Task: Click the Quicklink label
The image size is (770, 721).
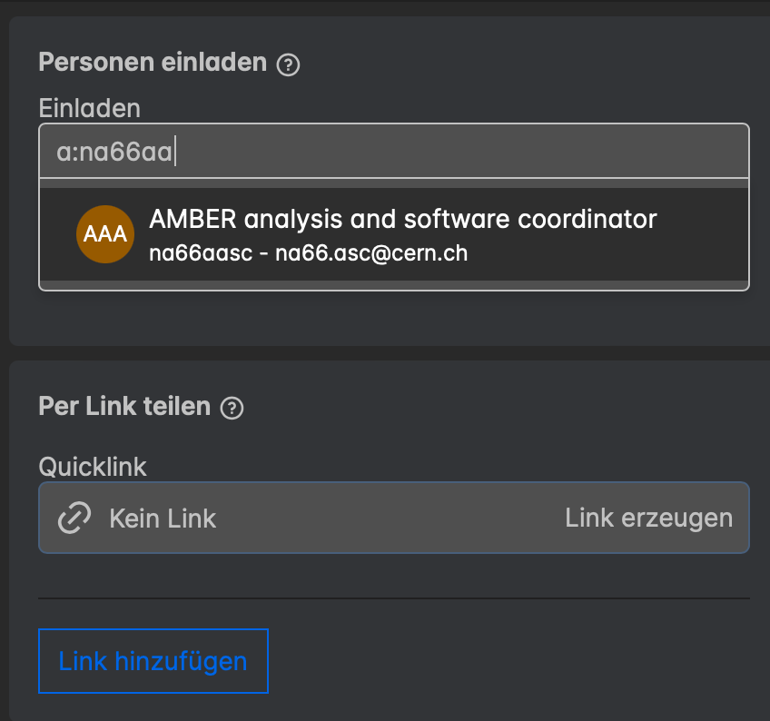Action: (x=93, y=467)
